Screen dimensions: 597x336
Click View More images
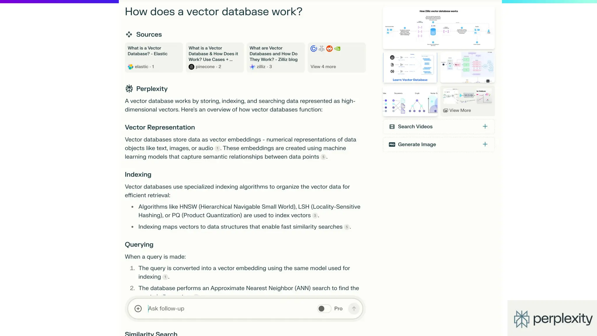point(460,111)
